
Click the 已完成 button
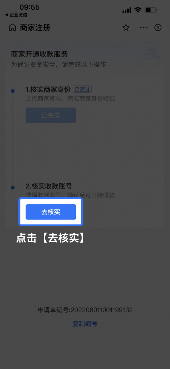[51, 115]
